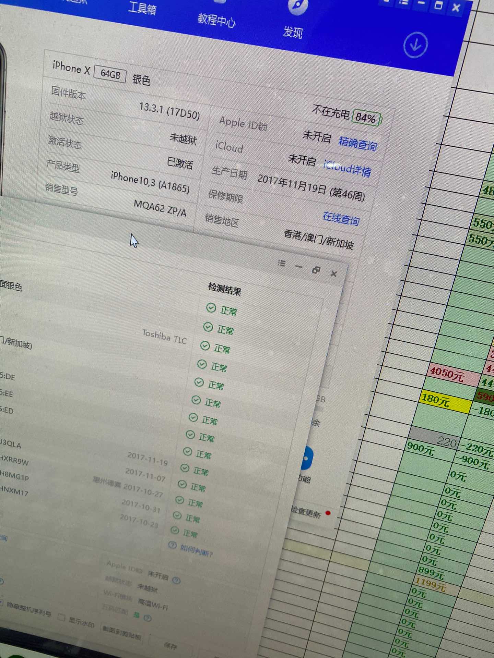The height and width of the screenshot is (658, 494).
Task: Select the 不在充电 status text
Action: 331,112
